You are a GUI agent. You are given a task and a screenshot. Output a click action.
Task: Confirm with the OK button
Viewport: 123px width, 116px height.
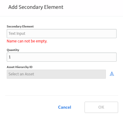101,107
